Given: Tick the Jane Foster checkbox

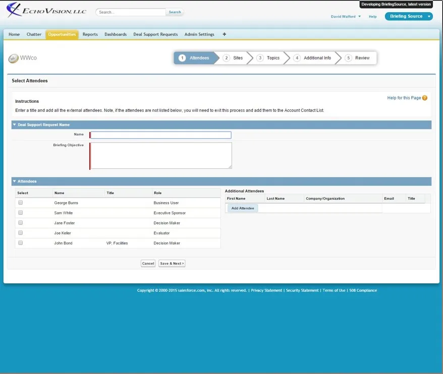Looking at the screenshot, I should (20, 223).
